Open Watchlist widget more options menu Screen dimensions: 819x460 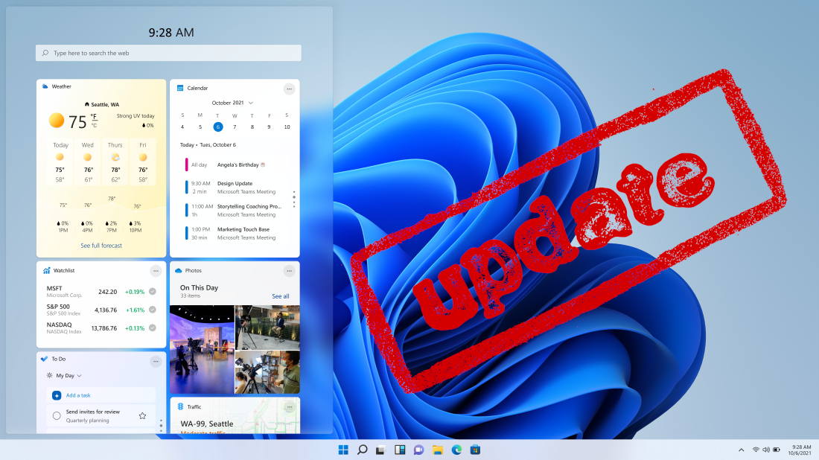(x=156, y=271)
